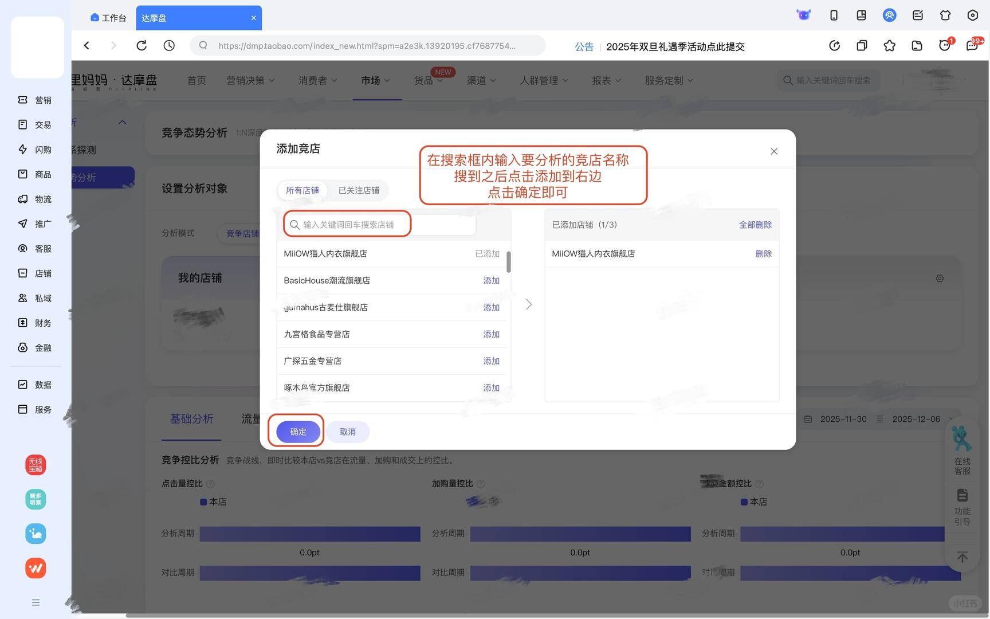Open 物流 in the left sidebar
The height and width of the screenshot is (619, 990).
[35, 199]
